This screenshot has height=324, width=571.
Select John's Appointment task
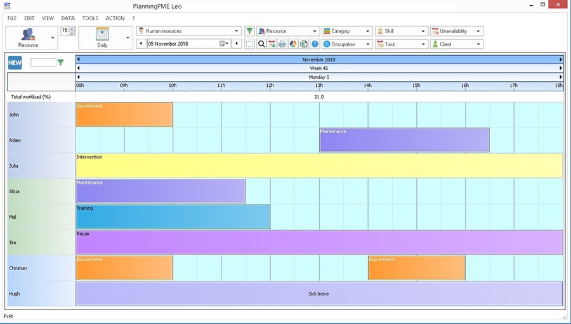coord(124,114)
